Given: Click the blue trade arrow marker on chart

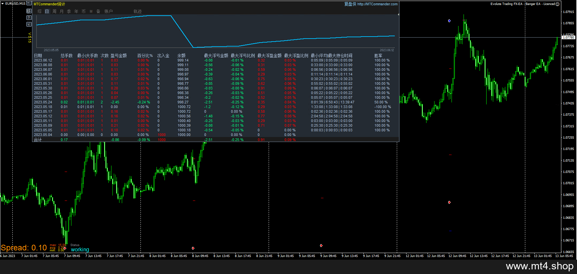Looking at the screenshot, I should coord(450,21).
